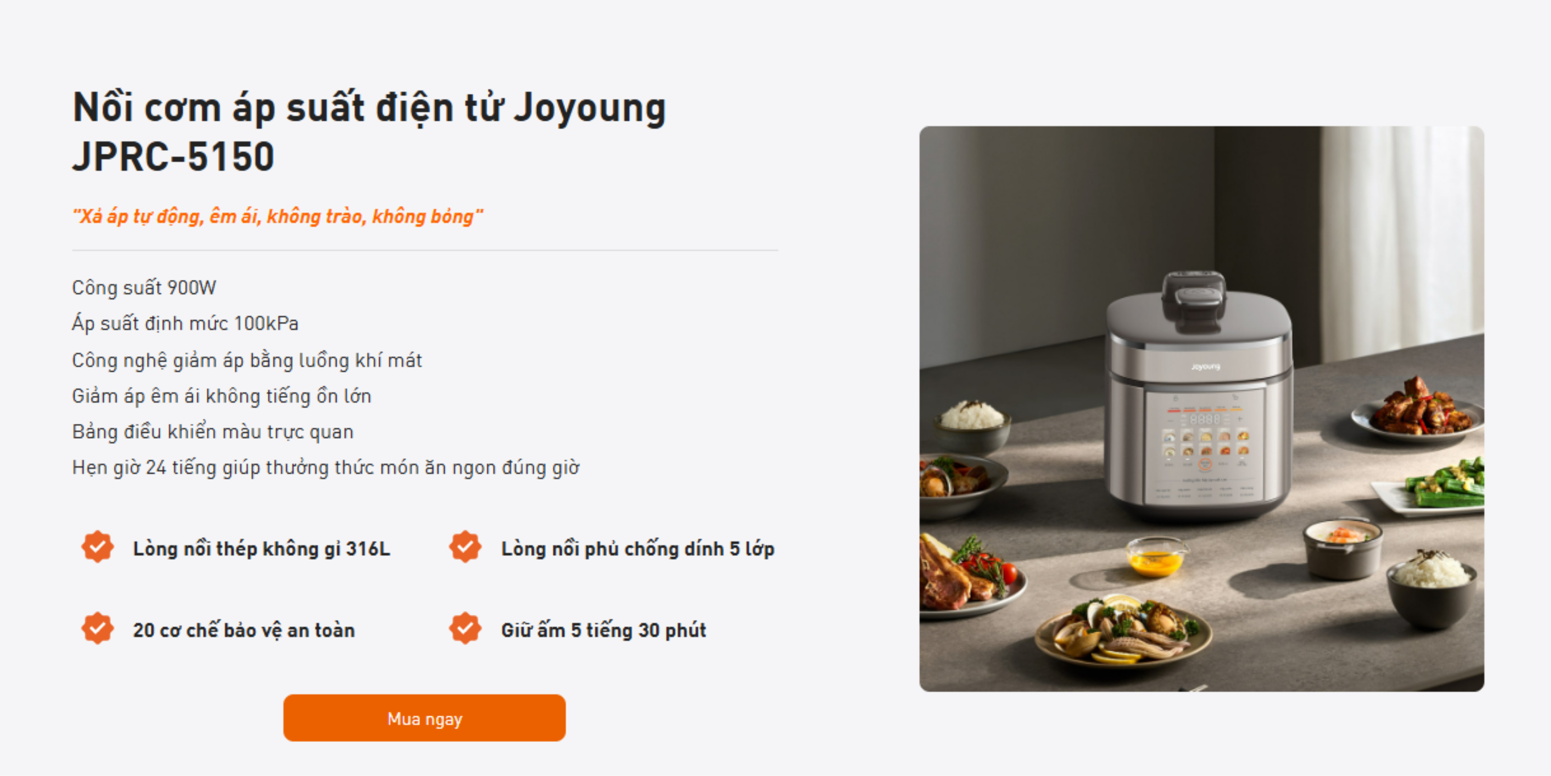Click the checkmark badge beside "Giữ ấm 5 tiếng 30 phút"
The image size is (1551, 776).
[465, 628]
